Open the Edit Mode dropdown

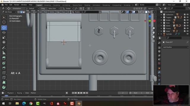coord(9,12)
